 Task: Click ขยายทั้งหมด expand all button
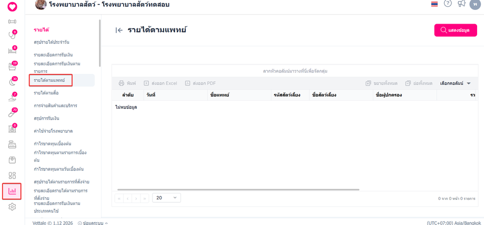pyautogui.click(x=381, y=83)
